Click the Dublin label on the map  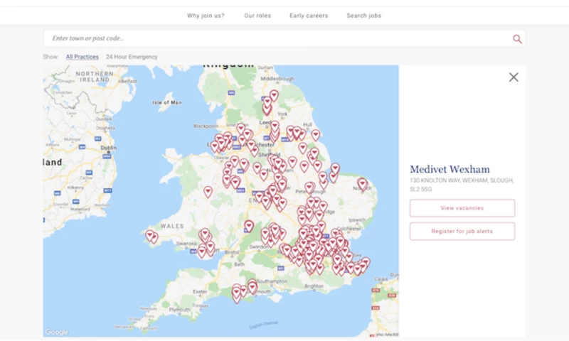109,148
